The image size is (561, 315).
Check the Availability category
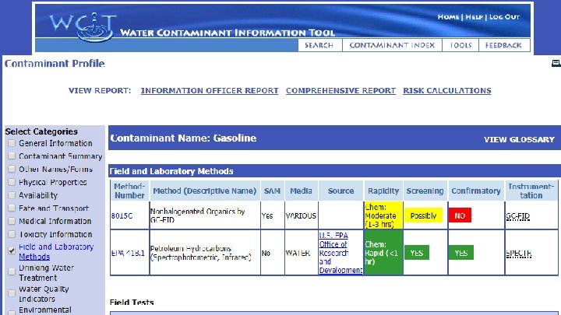(12, 195)
